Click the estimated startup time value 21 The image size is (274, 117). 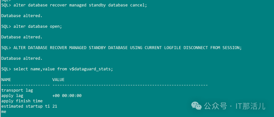[55, 106]
